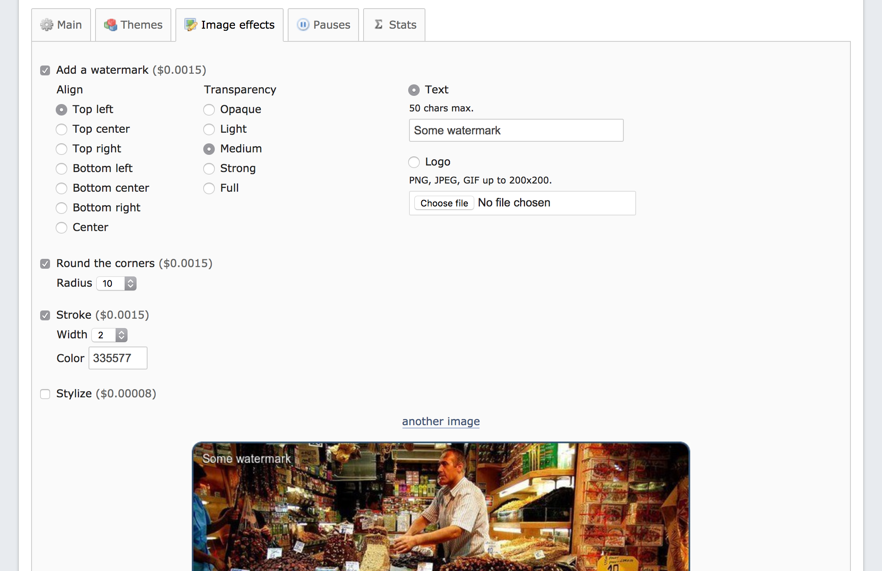882x571 pixels.
Task: Click the Themes tab cube icon
Action: click(110, 25)
